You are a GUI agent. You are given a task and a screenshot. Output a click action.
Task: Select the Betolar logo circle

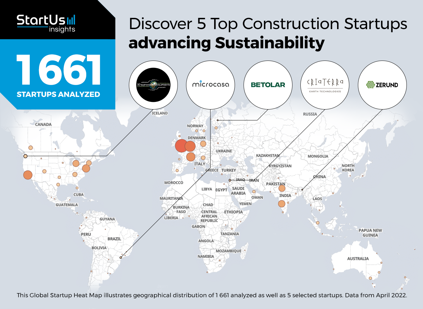(268, 85)
